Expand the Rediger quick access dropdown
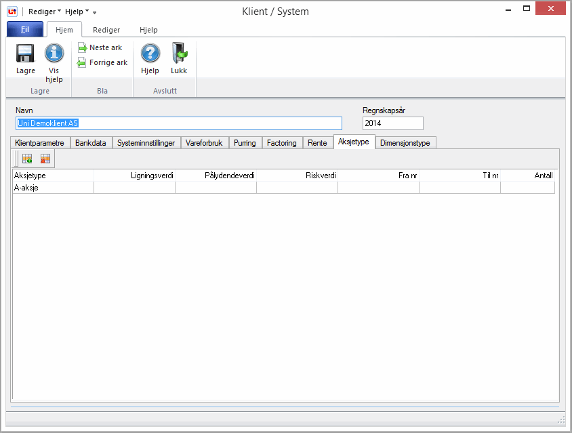The width and height of the screenshot is (572, 433). point(45,12)
